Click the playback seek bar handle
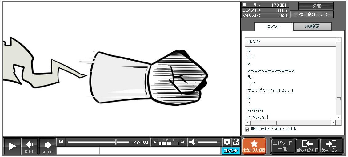Screen dimensions: 348x157 click(116, 142)
